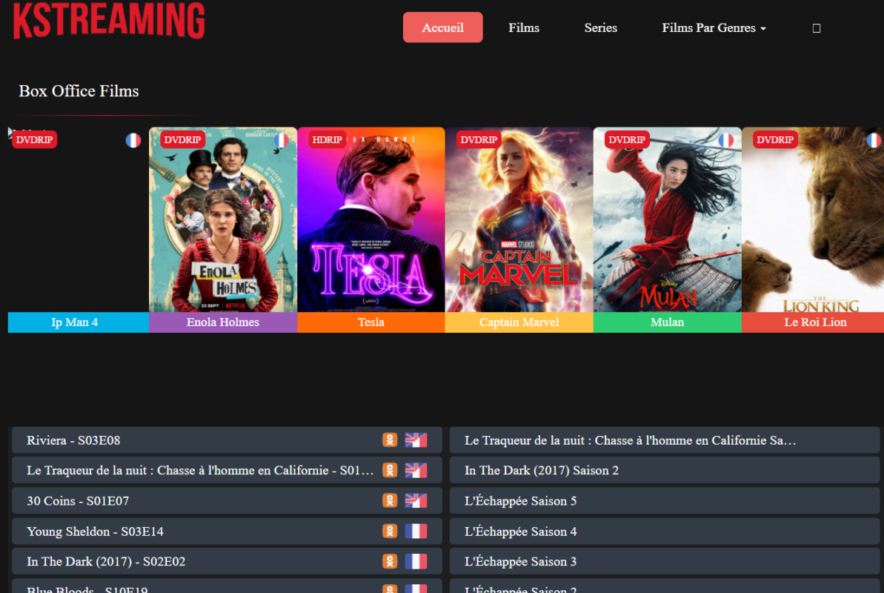Click orange icon in Le Traqueur S01 episode row
Image resolution: width=884 pixels, height=593 pixels.
pyautogui.click(x=390, y=470)
